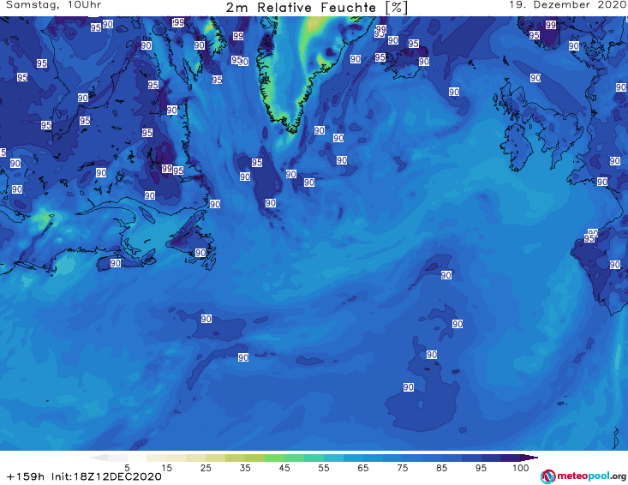This screenshot has width=628, height=485.
Task: Click the "85" tick on the color scale
Action: pyautogui.click(x=442, y=468)
